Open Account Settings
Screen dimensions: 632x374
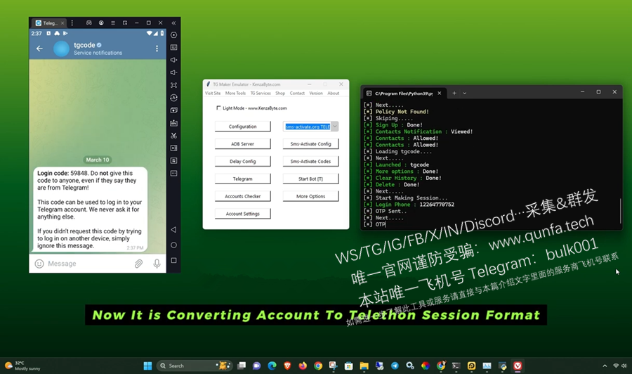243,214
